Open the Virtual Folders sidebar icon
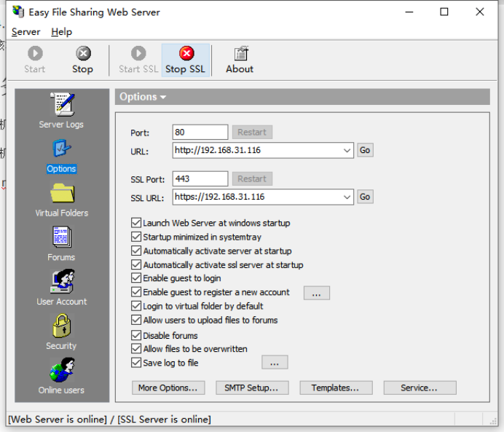This screenshot has height=432, width=504. (x=62, y=193)
